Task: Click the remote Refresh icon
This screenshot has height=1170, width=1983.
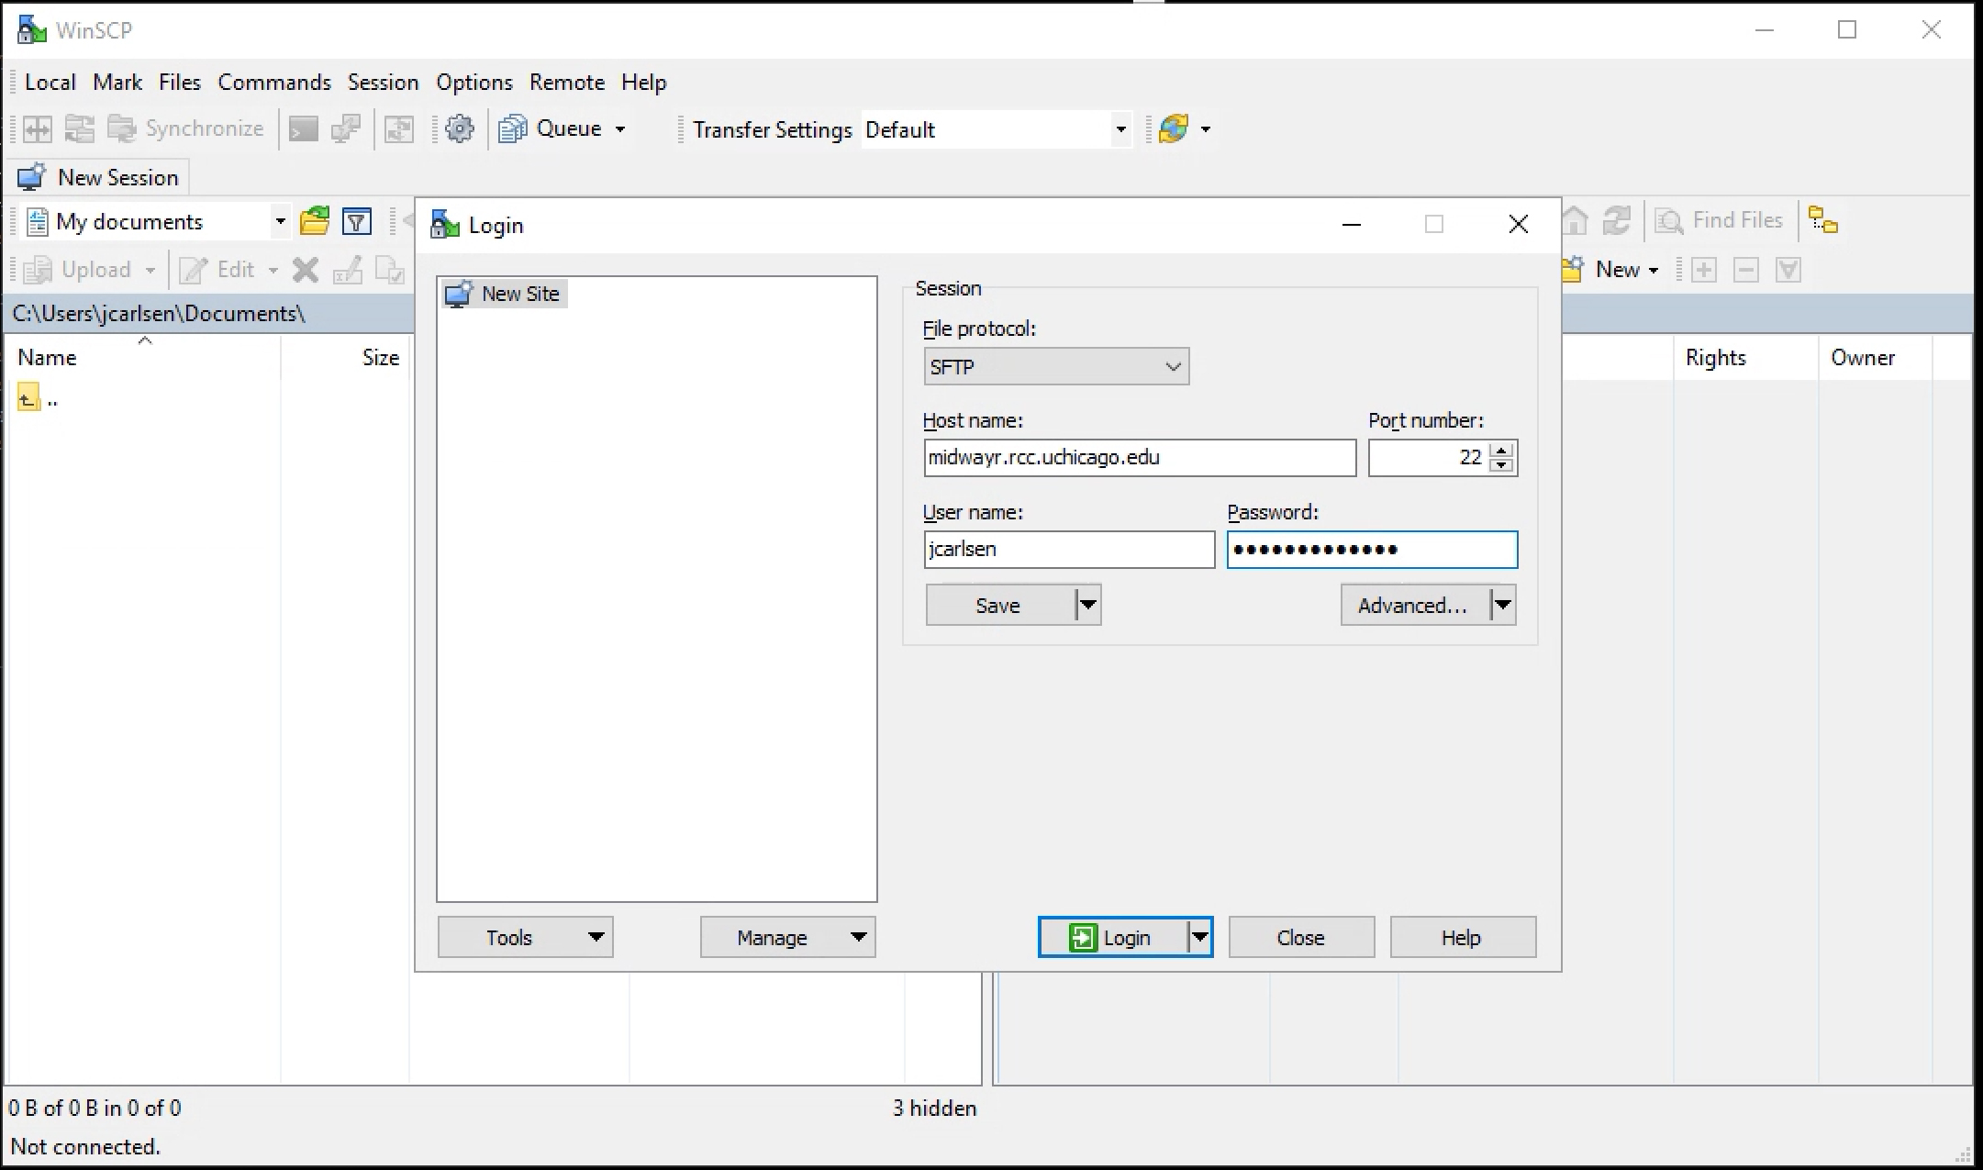Action: click(1616, 220)
